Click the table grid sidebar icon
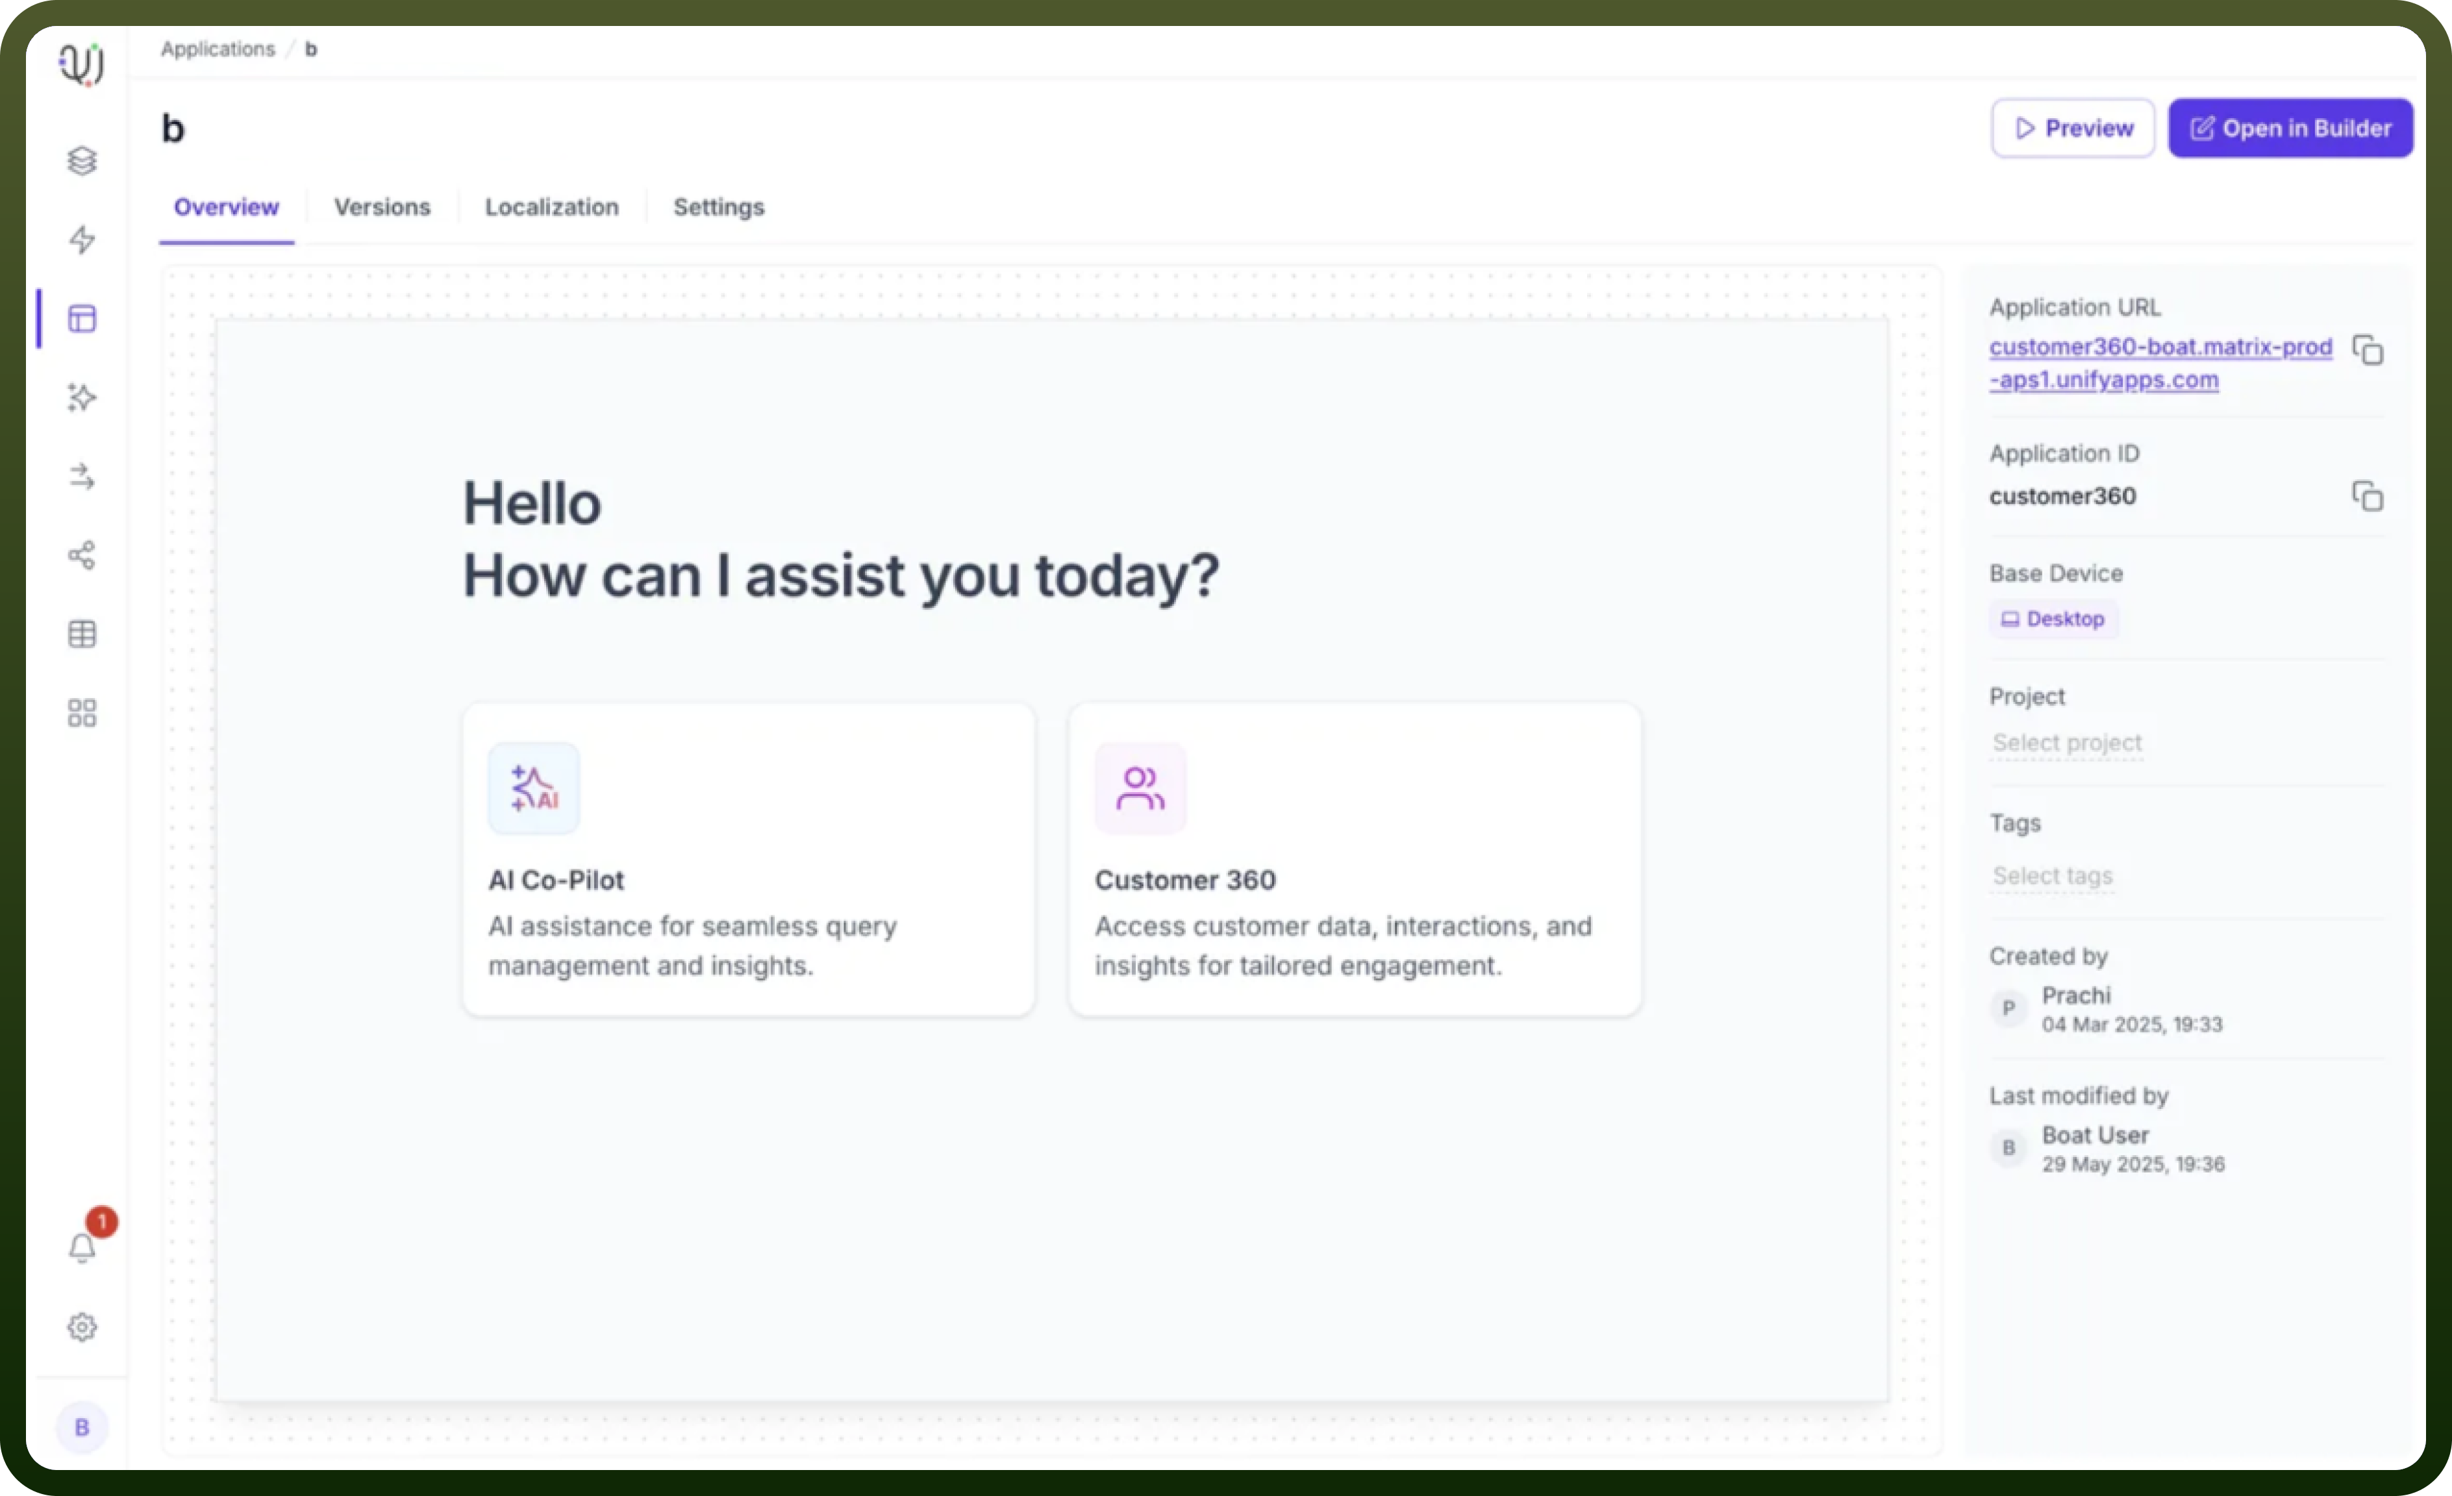Screen dimensions: 2452x1496 (82, 634)
